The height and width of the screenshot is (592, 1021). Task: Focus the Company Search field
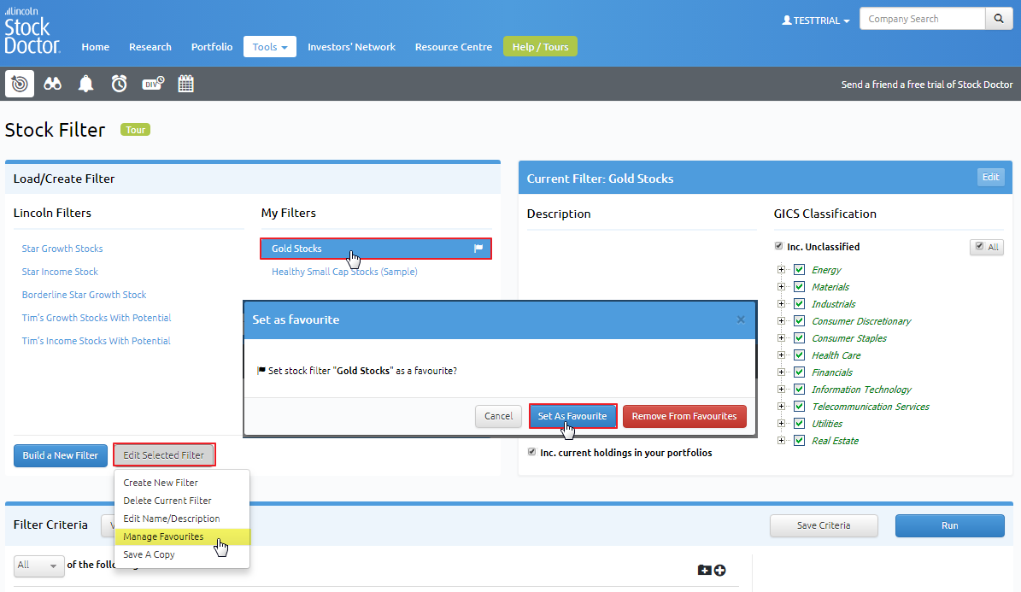[923, 19]
